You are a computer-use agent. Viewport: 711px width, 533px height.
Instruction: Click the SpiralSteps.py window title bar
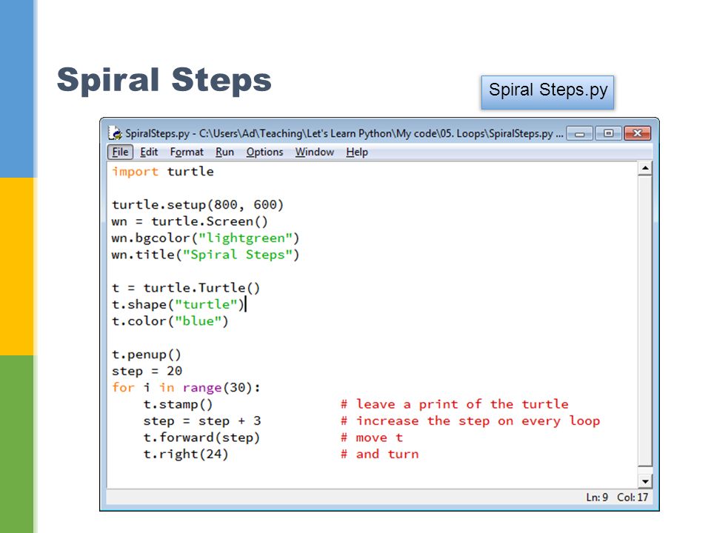[x=336, y=133]
